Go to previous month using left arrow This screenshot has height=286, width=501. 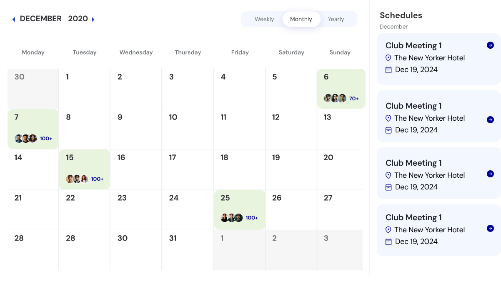[14, 19]
